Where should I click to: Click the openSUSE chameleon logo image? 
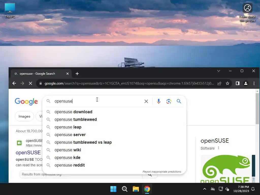[226, 169]
